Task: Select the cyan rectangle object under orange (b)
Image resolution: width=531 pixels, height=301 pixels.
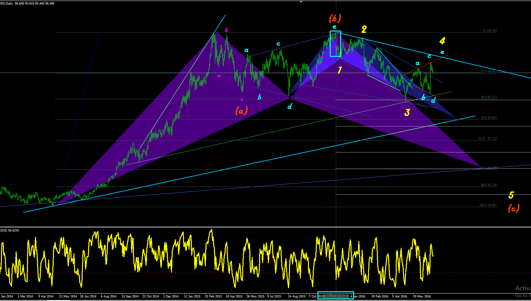Action: [335, 44]
